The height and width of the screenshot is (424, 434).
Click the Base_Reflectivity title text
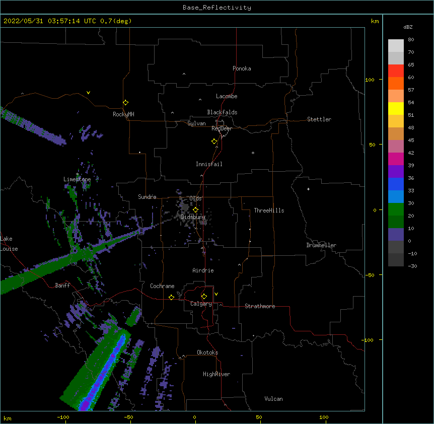pos(217,8)
